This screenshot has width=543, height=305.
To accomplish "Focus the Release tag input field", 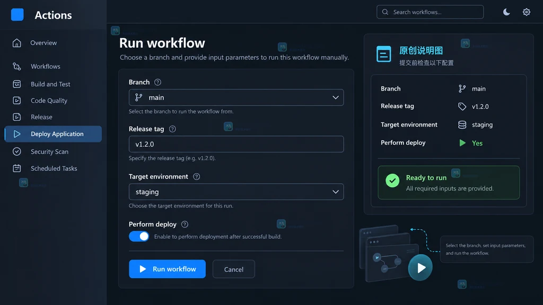I will tap(236, 144).
